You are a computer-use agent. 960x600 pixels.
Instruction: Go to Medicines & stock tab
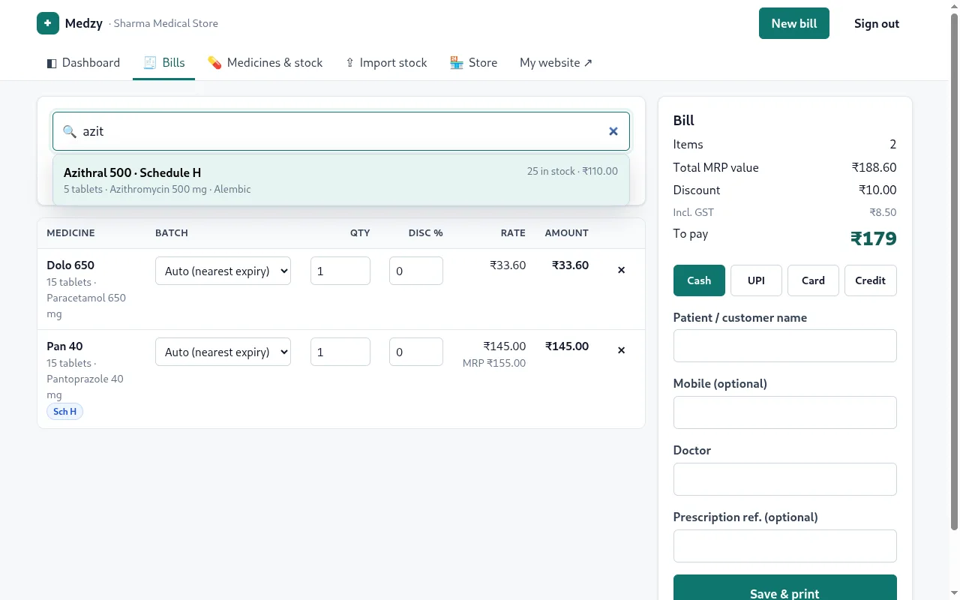click(x=265, y=63)
